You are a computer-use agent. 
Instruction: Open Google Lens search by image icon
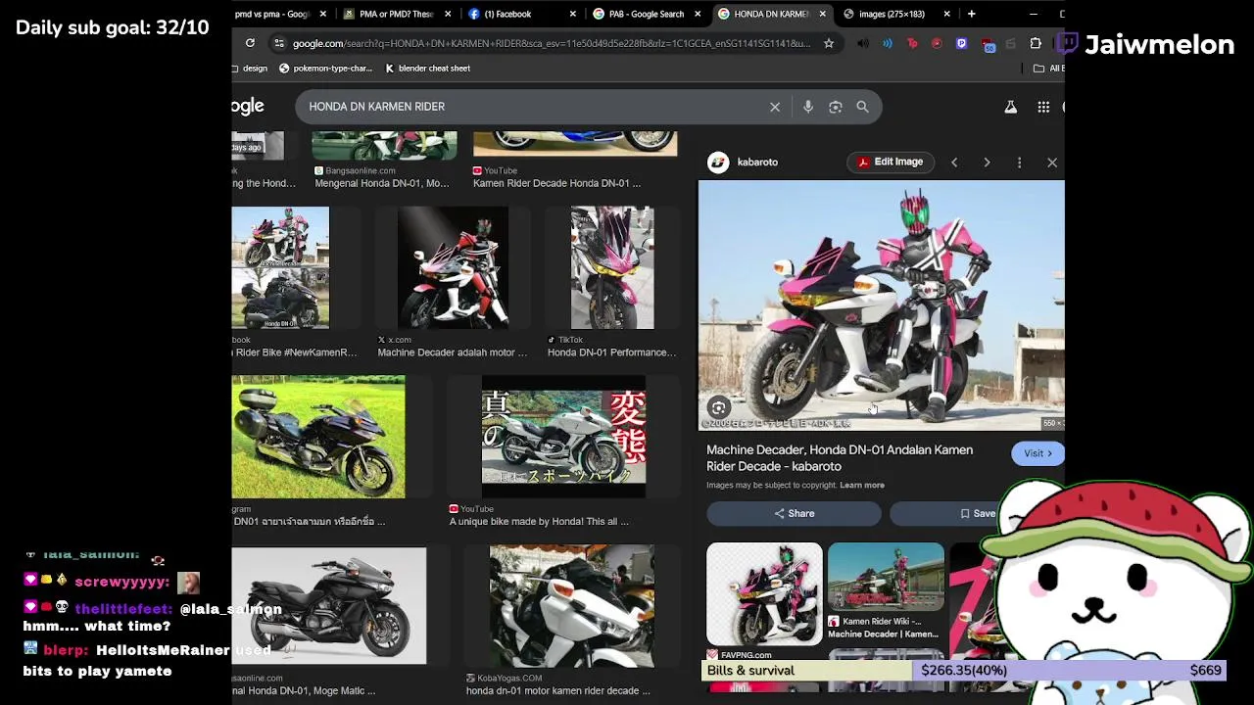tap(836, 107)
